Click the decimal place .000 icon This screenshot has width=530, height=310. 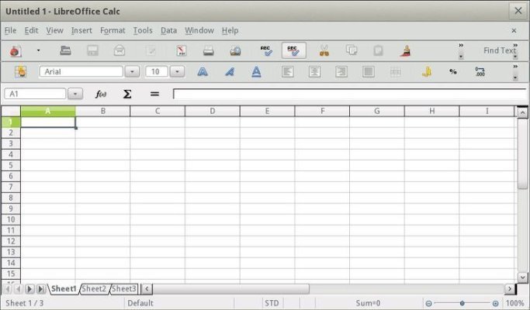480,71
